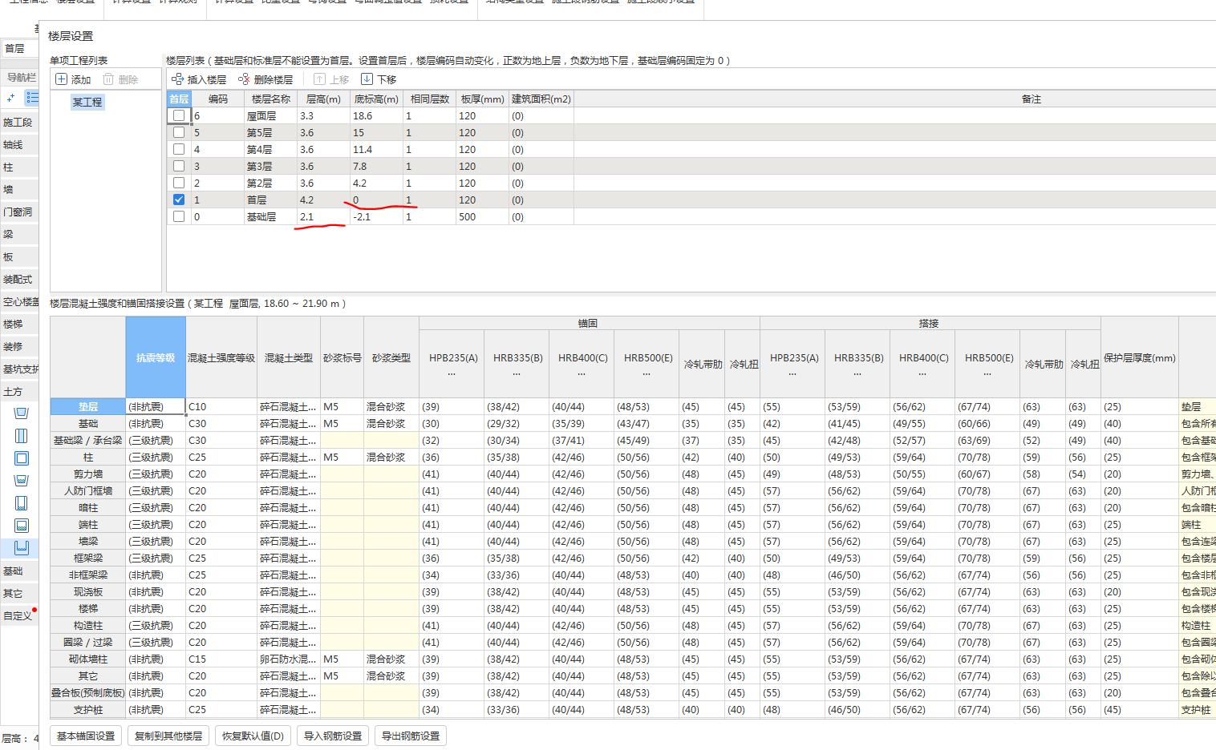Image resolution: width=1216 pixels, height=750 pixels.
Task: Click the 删除 trash icon in 单项工程列表
Action: pos(108,79)
